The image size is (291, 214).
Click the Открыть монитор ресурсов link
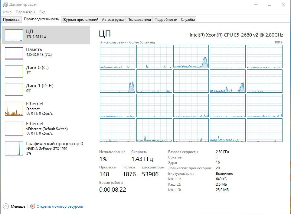click(60, 206)
